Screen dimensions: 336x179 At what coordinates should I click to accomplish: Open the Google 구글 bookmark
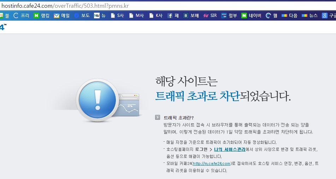pyautogui.click(x=329, y=16)
